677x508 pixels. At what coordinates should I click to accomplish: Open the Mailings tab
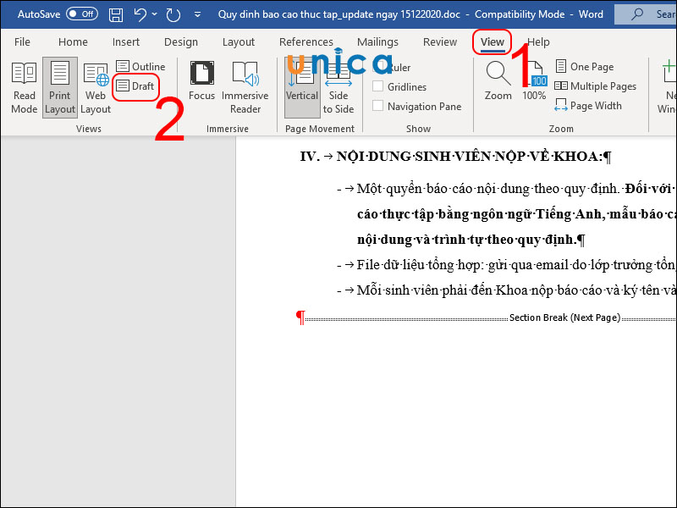pyautogui.click(x=377, y=41)
